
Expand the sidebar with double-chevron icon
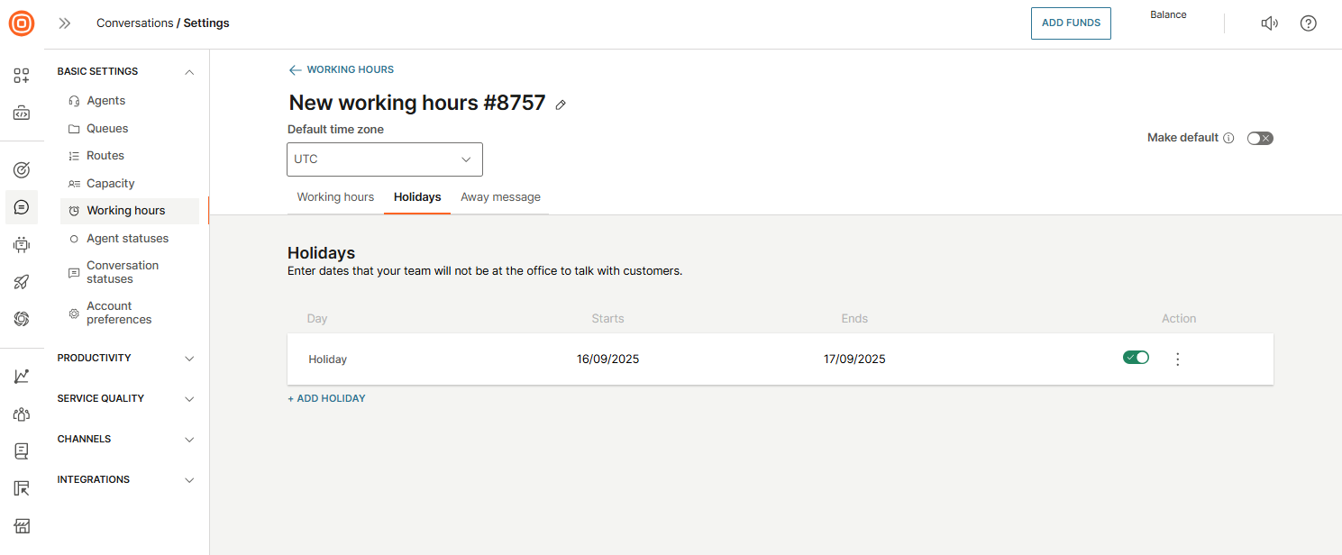coord(65,23)
